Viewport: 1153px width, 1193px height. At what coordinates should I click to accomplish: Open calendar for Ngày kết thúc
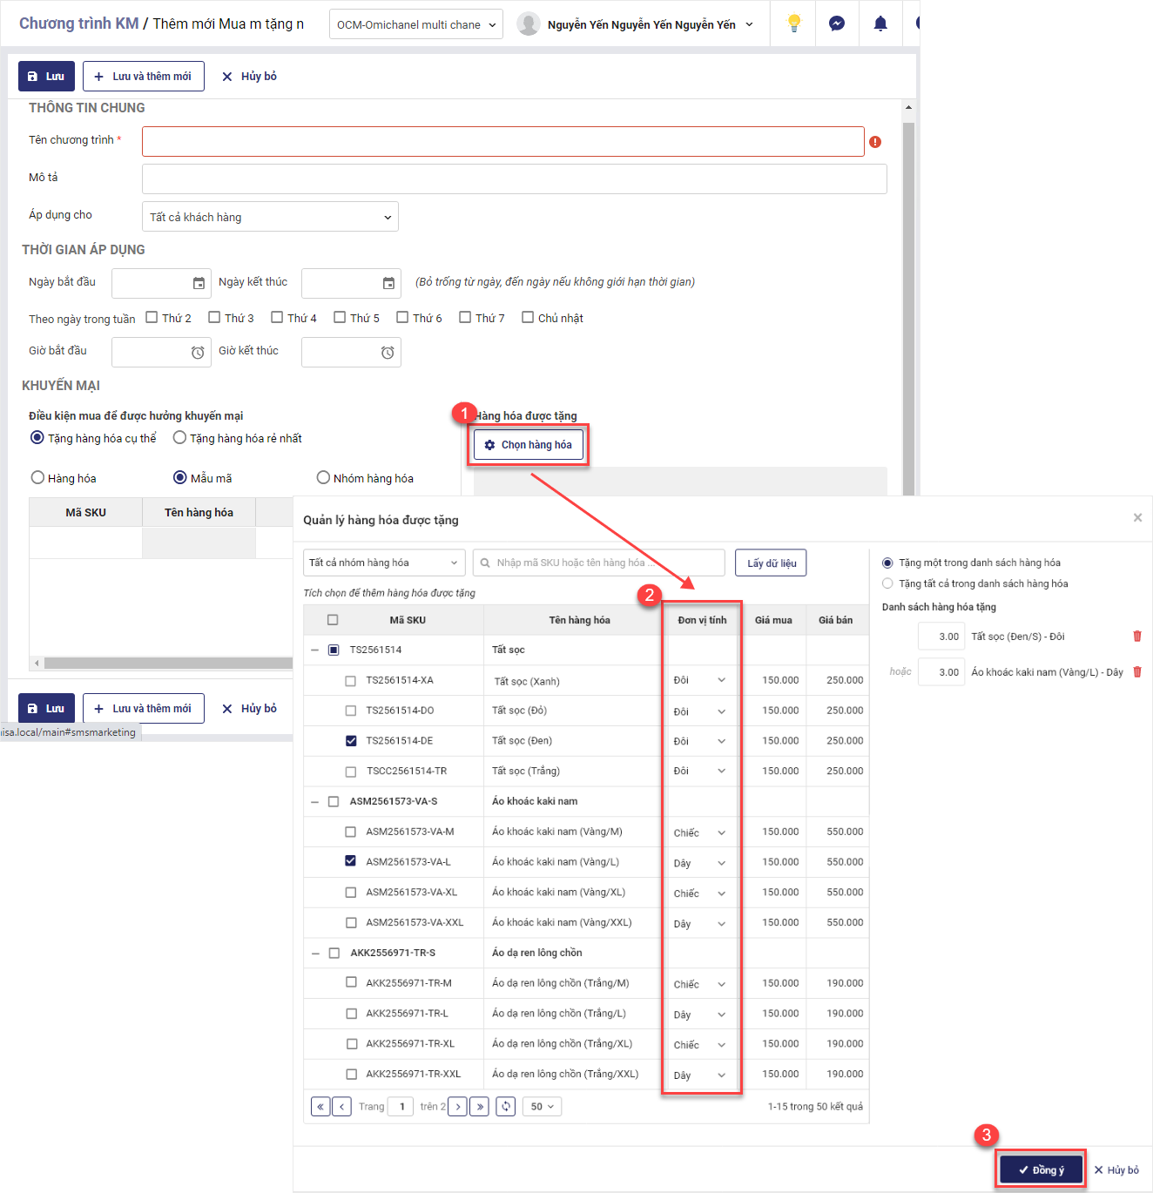[388, 283]
